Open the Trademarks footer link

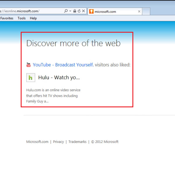[x=77, y=142]
